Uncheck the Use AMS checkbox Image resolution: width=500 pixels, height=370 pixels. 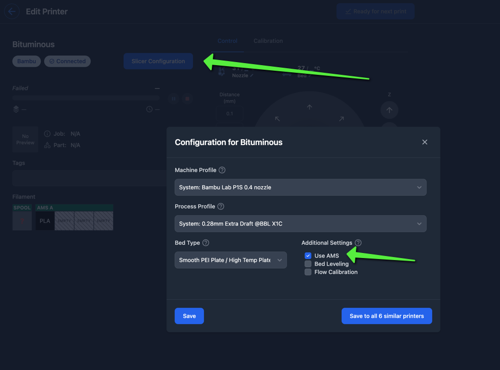point(308,256)
